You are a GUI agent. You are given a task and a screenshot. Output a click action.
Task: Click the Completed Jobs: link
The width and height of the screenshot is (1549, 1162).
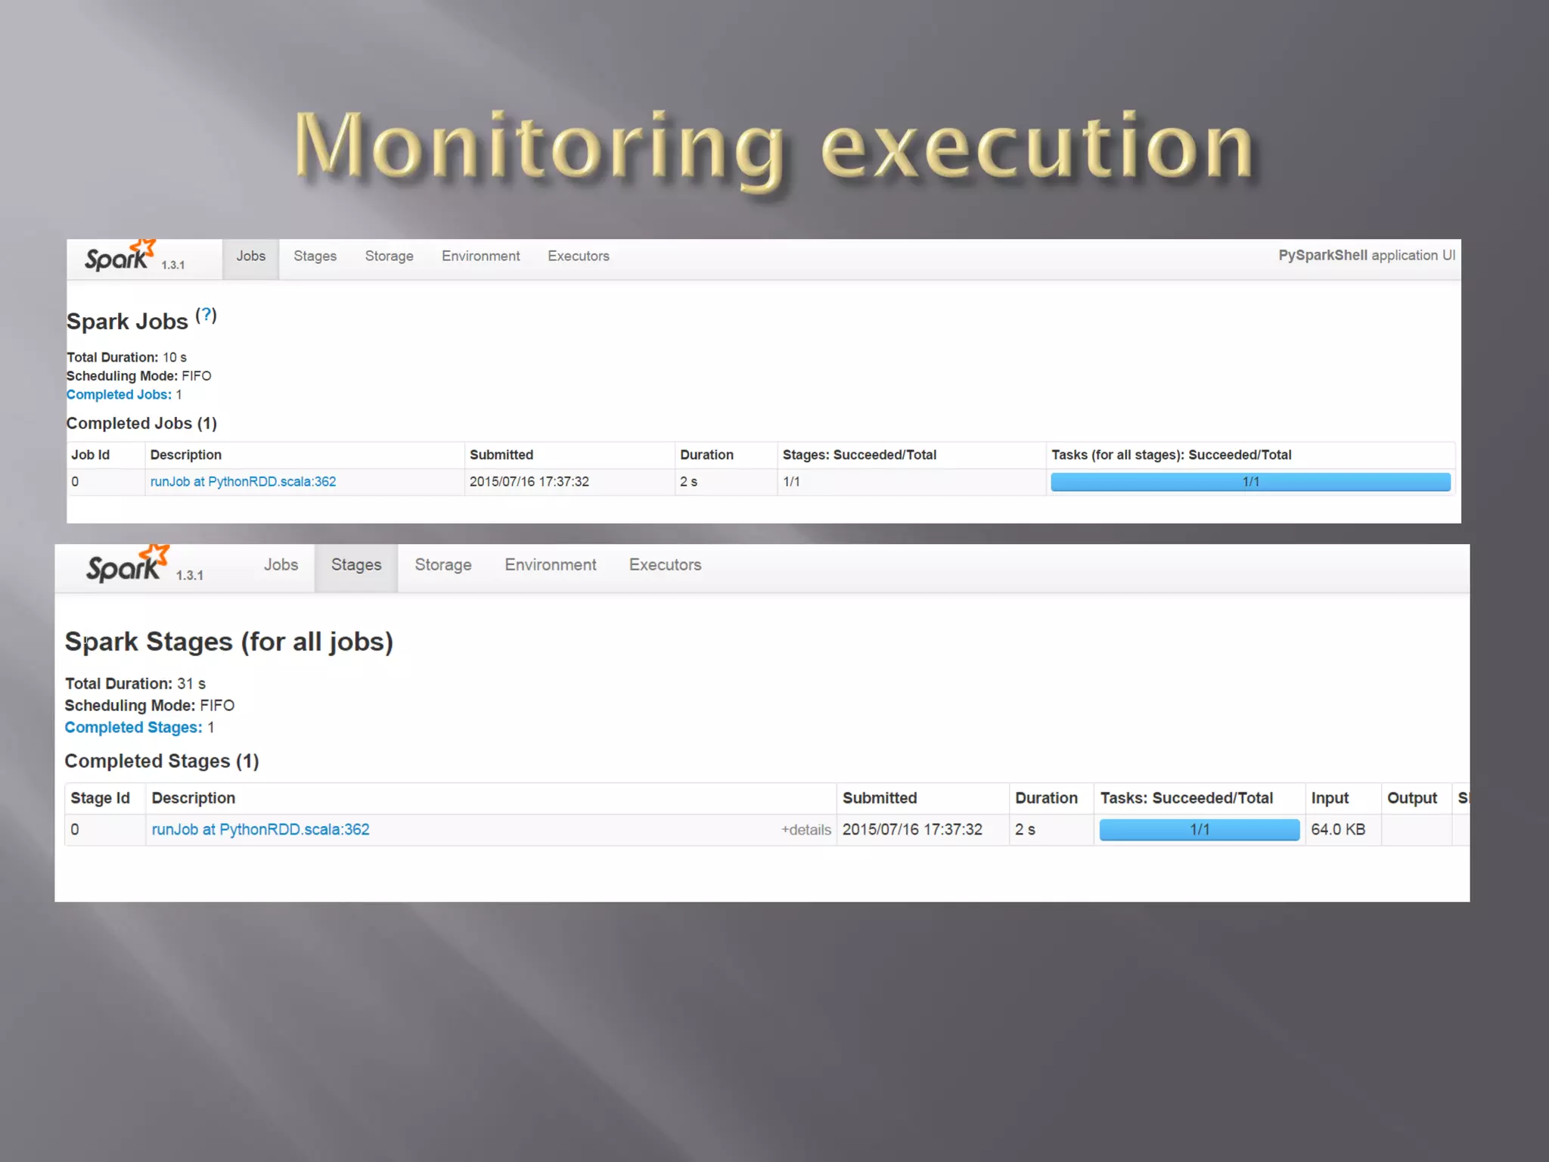(x=119, y=395)
